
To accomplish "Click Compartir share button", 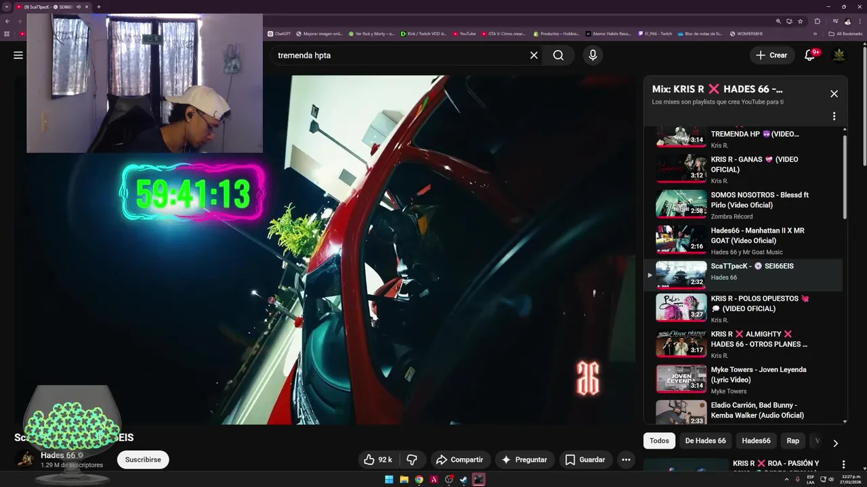I will pos(459,460).
